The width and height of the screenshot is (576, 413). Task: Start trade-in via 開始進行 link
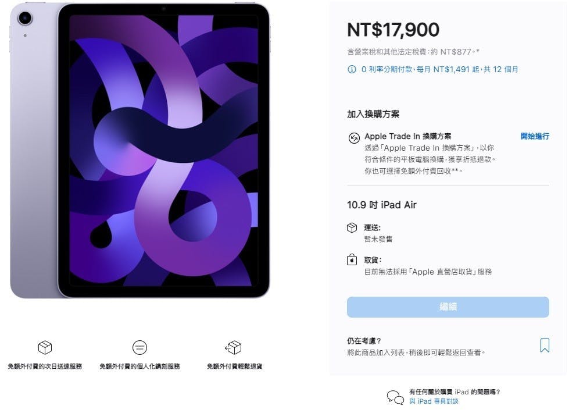535,136
